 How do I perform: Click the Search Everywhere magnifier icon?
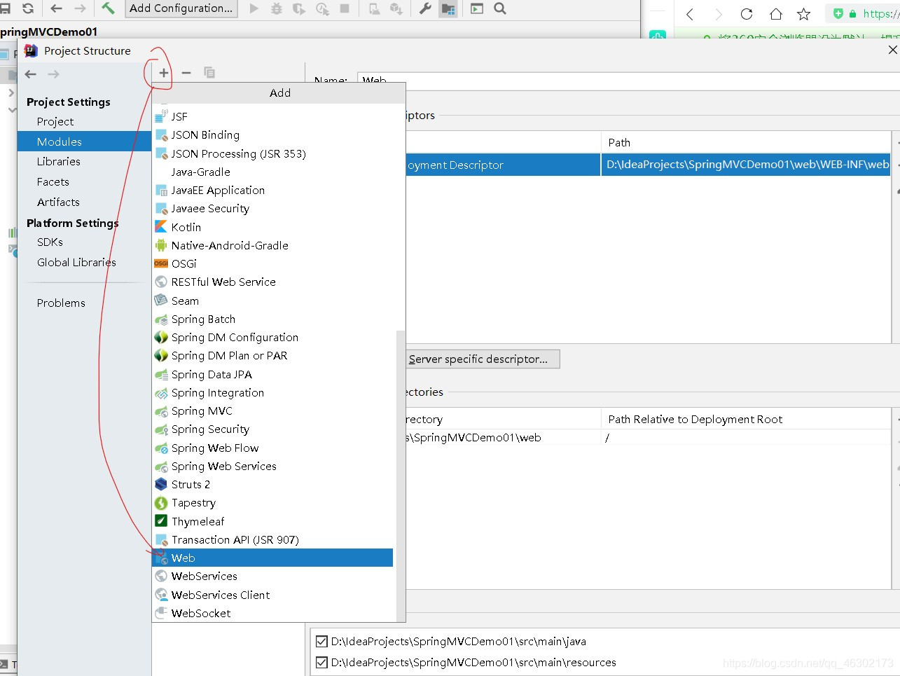point(500,8)
